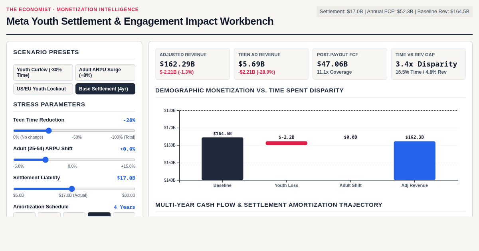The width and height of the screenshot is (479, 251).
Task: Click the '11.1x Coverage' subtext
Action: (x=335, y=72)
